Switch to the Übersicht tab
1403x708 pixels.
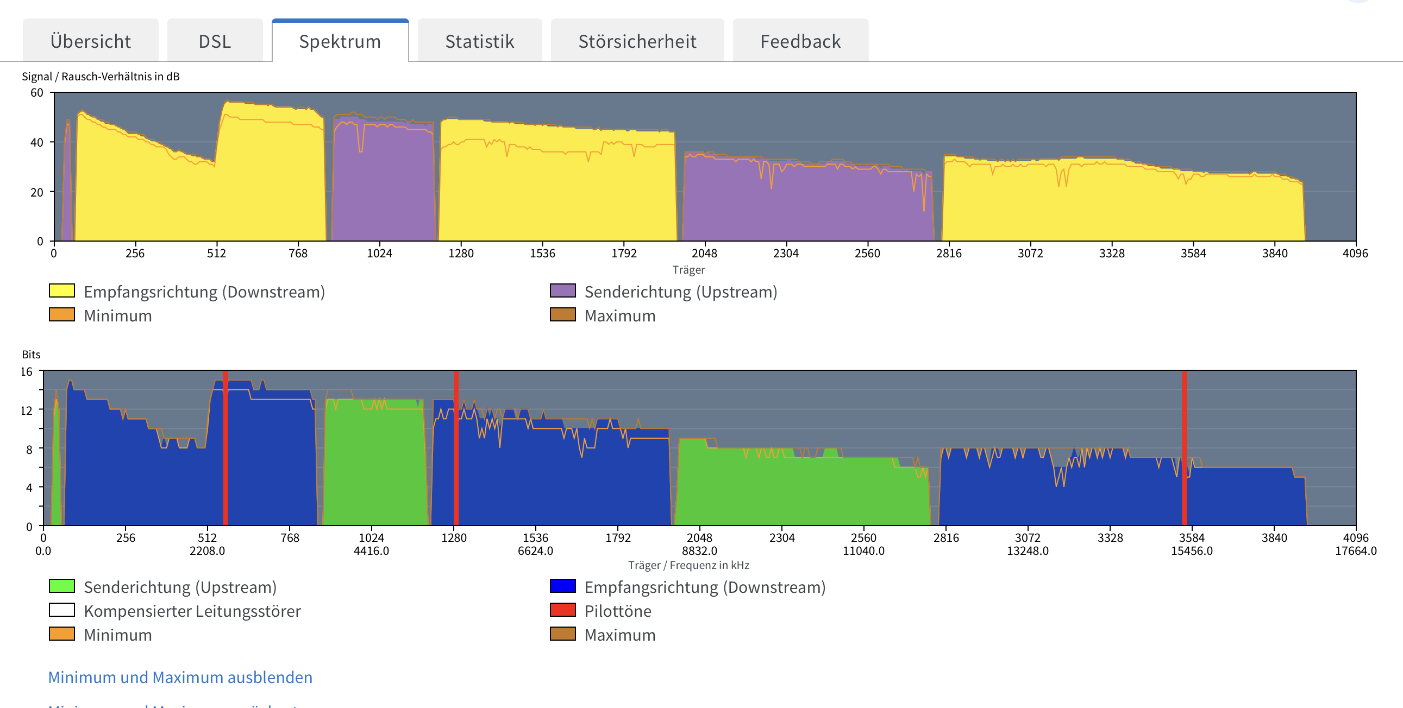90,41
